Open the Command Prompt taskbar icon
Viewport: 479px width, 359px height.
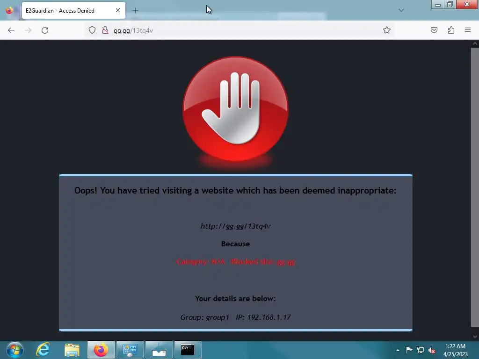pos(188,350)
